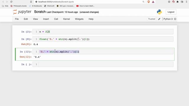Open the Brave Shields lion icon
Image resolution: width=189 pixels, height=106 pixels.
149,2
